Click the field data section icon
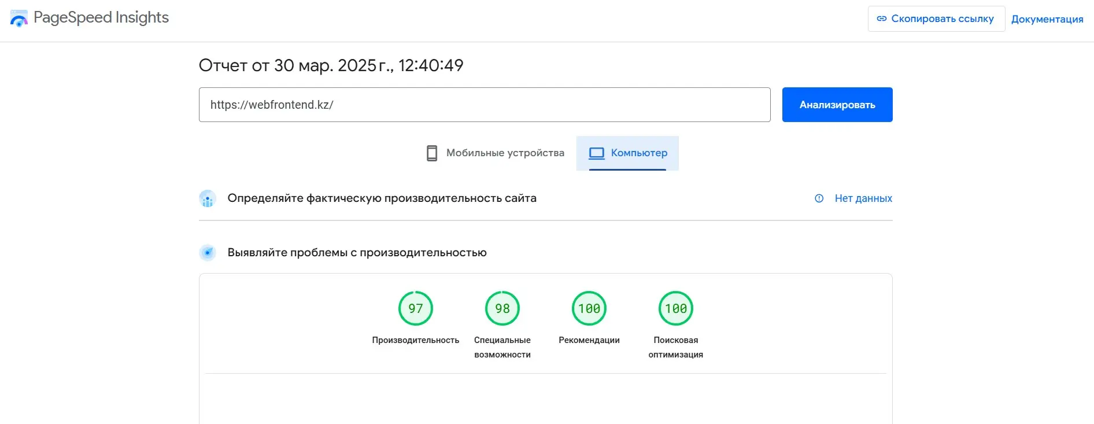 coord(208,198)
